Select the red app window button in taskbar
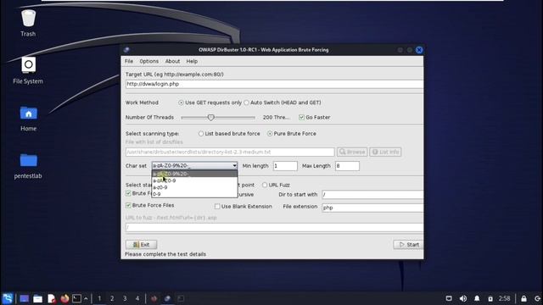This screenshot has height=305, width=543. [x=154, y=298]
